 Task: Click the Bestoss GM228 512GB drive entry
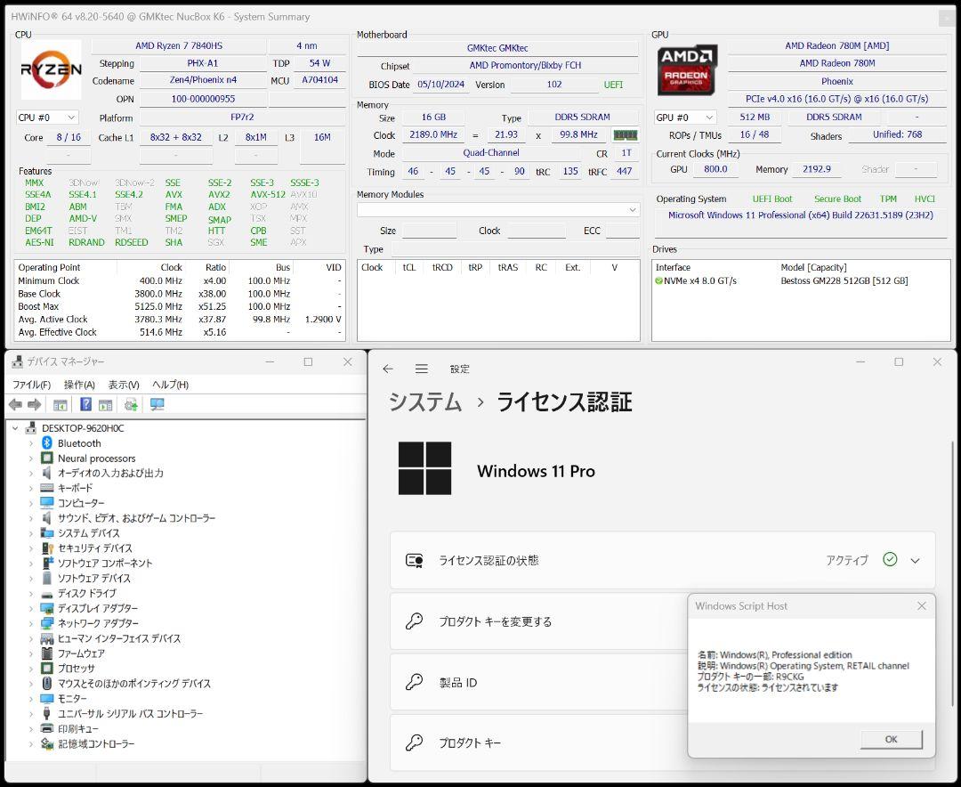(x=844, y=281)
